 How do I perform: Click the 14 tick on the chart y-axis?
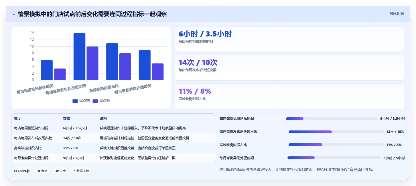pos(32,33)
